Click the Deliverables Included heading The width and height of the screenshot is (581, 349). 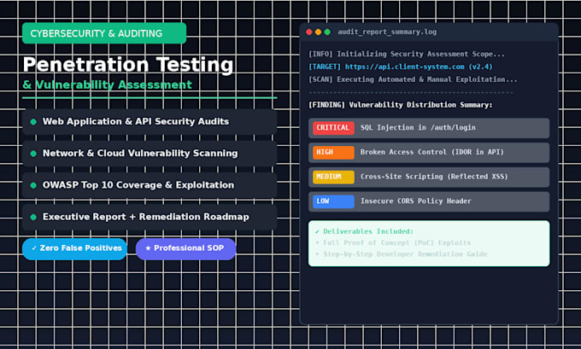pos(368,232)
